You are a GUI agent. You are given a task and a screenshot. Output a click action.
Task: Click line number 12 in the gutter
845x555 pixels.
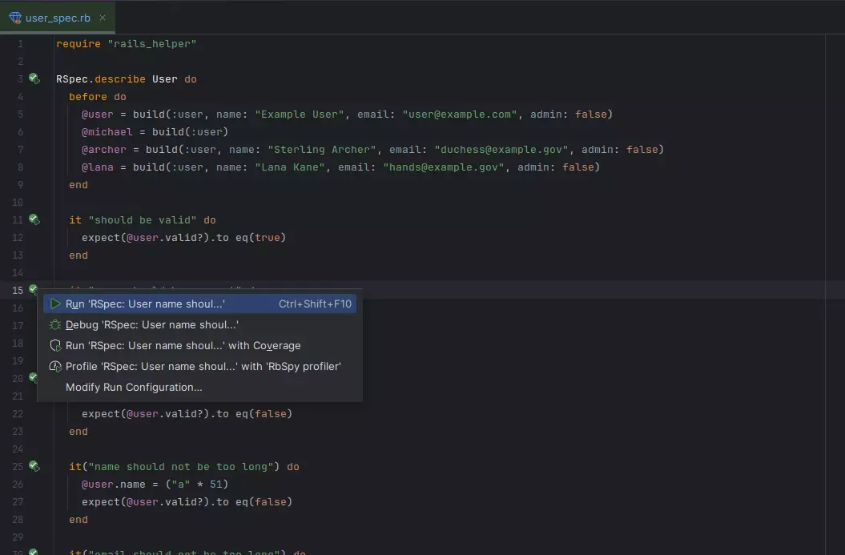coord(18,236)
